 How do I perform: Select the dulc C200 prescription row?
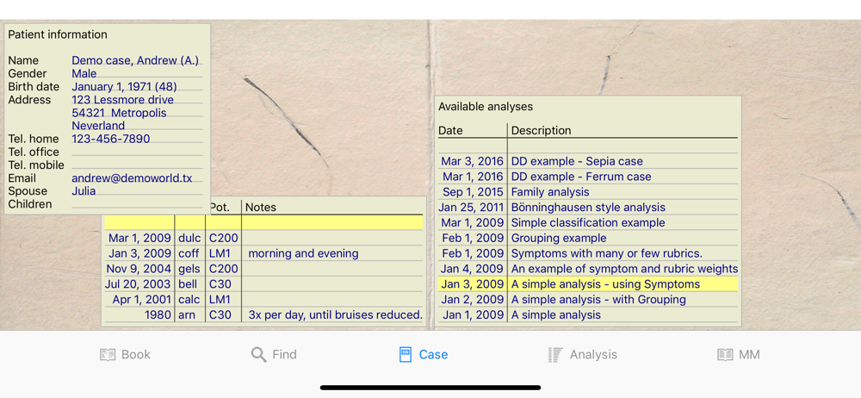(x=263, y=238)
